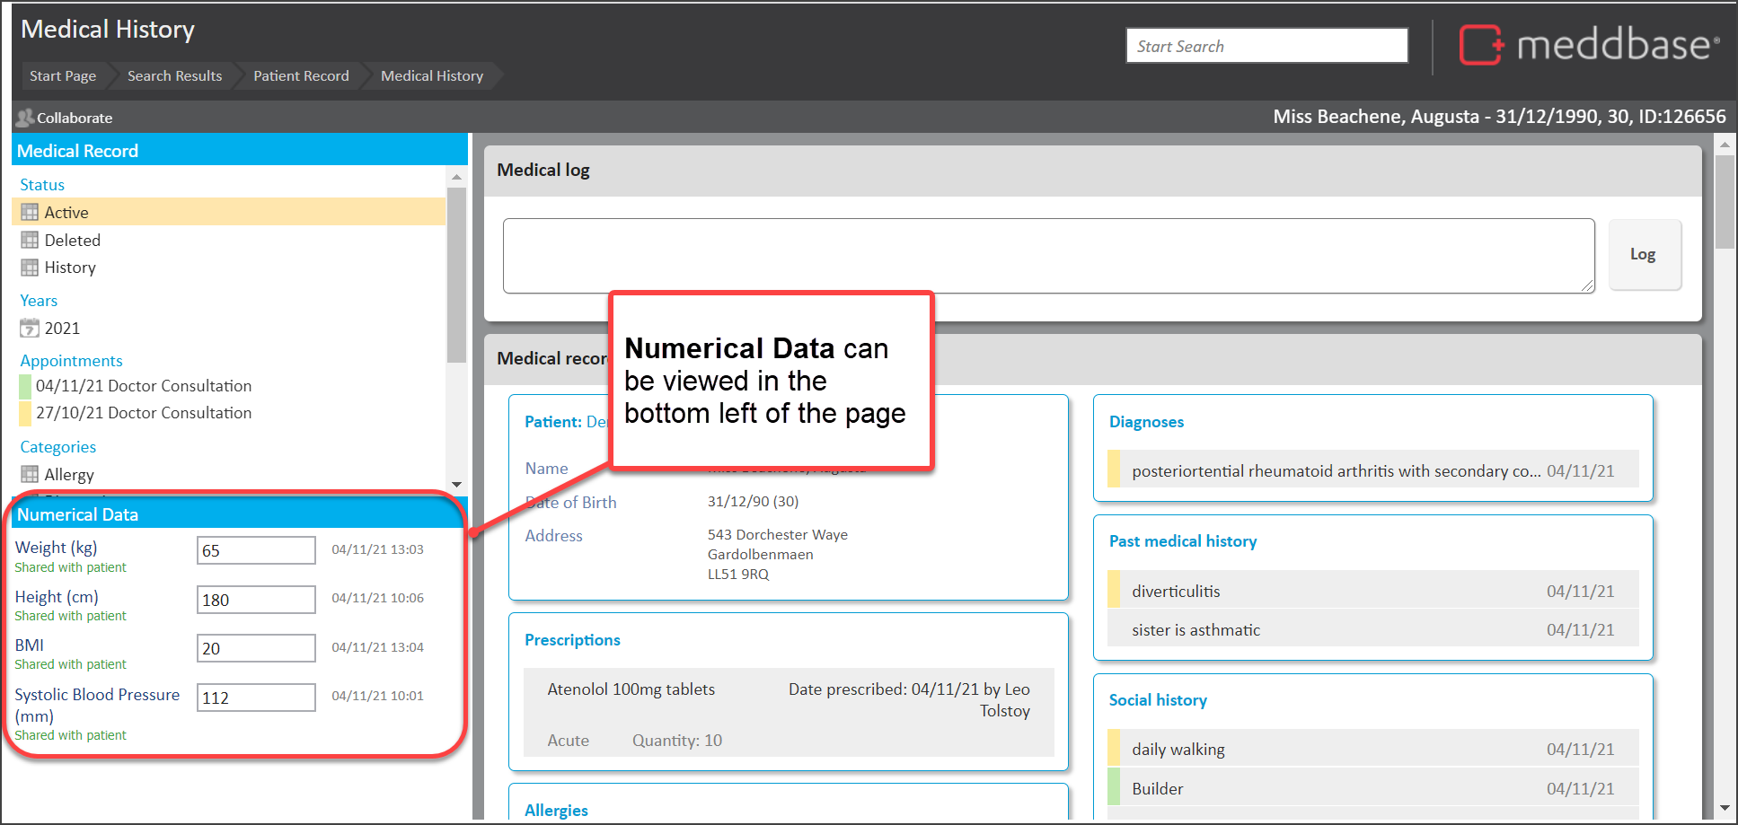Viewport: 1738px width, 825px height.
Task: Click the Active status grid icon
Action: point(30,213)
